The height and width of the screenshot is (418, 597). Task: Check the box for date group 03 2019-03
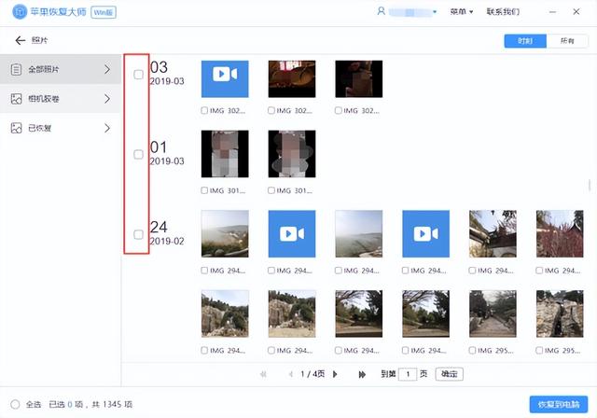139,75
